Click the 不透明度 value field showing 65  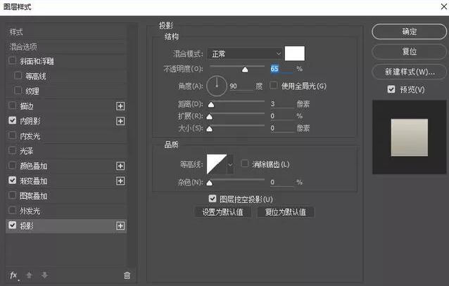coord(282,69)
